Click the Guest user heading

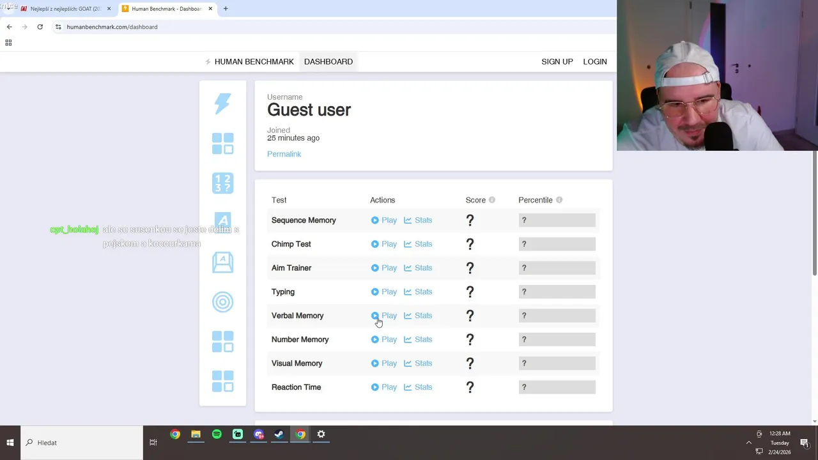click(309, 110)
